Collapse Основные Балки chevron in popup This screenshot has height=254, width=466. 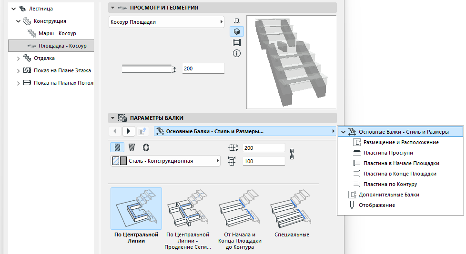(x=343, y=132)
